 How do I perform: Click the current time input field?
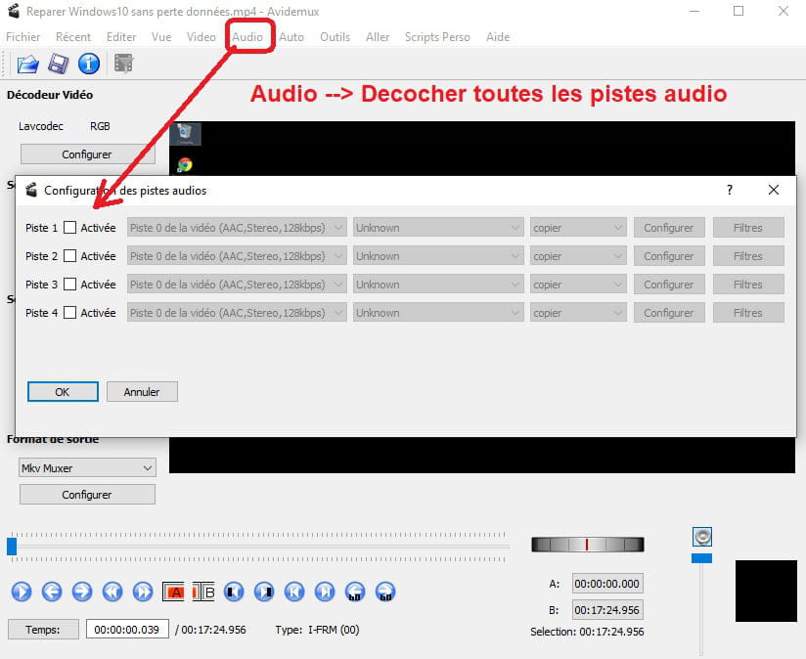127,630
